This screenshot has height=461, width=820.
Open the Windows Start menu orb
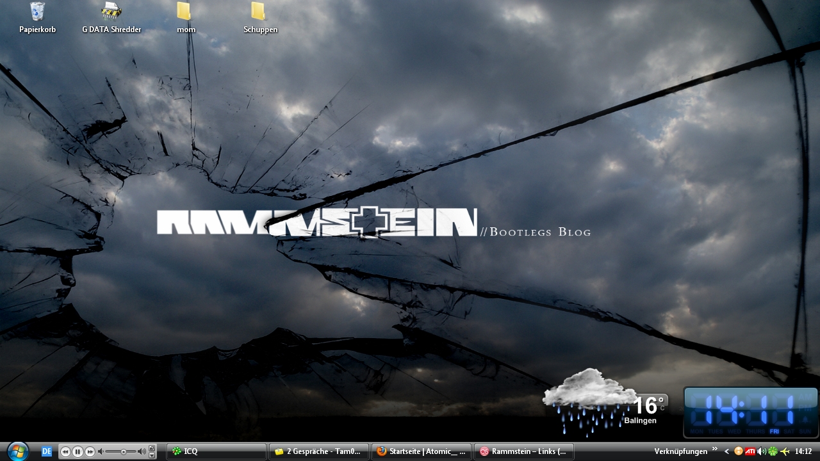18,451
